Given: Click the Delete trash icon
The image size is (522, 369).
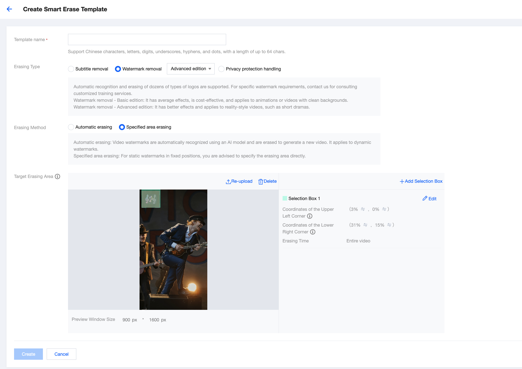Looking at the screenshot, I should (x=260, y=181).
